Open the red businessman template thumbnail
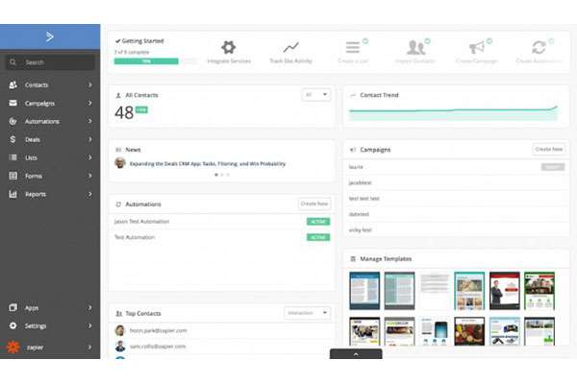 (x=505, y=291)
